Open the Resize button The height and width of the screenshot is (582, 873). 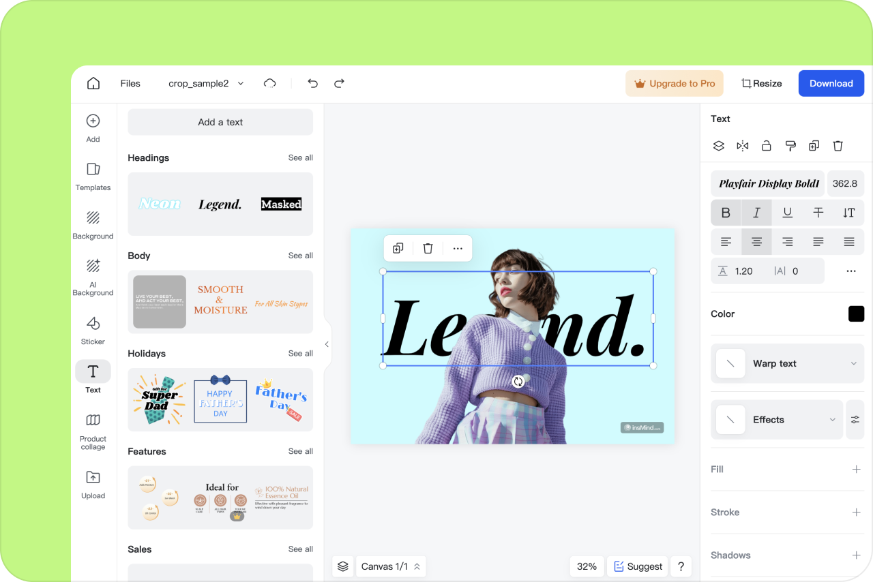tap(761, 83)
